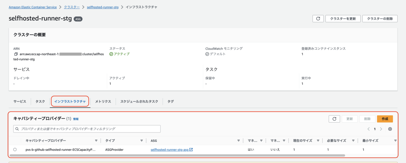Click the cluster refresh icon button
This screenshot has width=406, height=163.
[318, 19]
